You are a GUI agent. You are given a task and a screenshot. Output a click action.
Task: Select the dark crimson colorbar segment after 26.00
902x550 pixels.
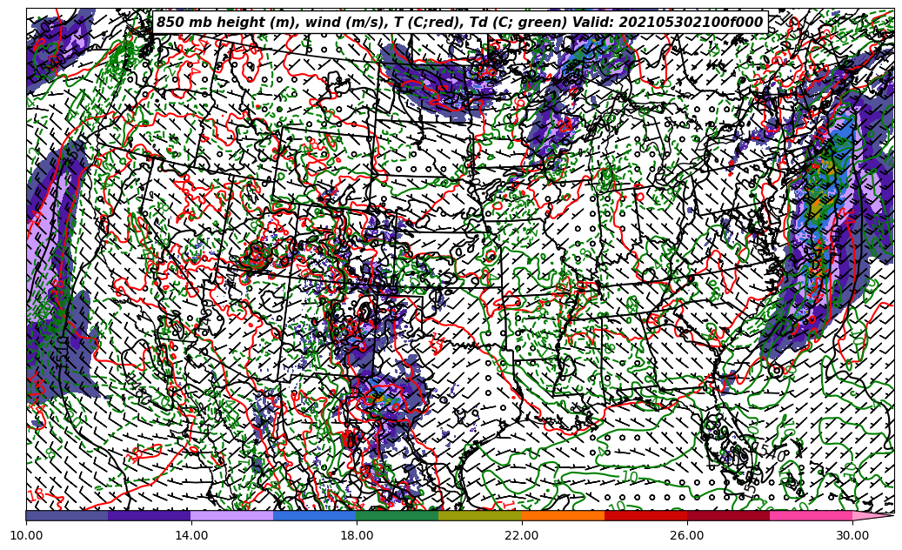coord(728,515)
